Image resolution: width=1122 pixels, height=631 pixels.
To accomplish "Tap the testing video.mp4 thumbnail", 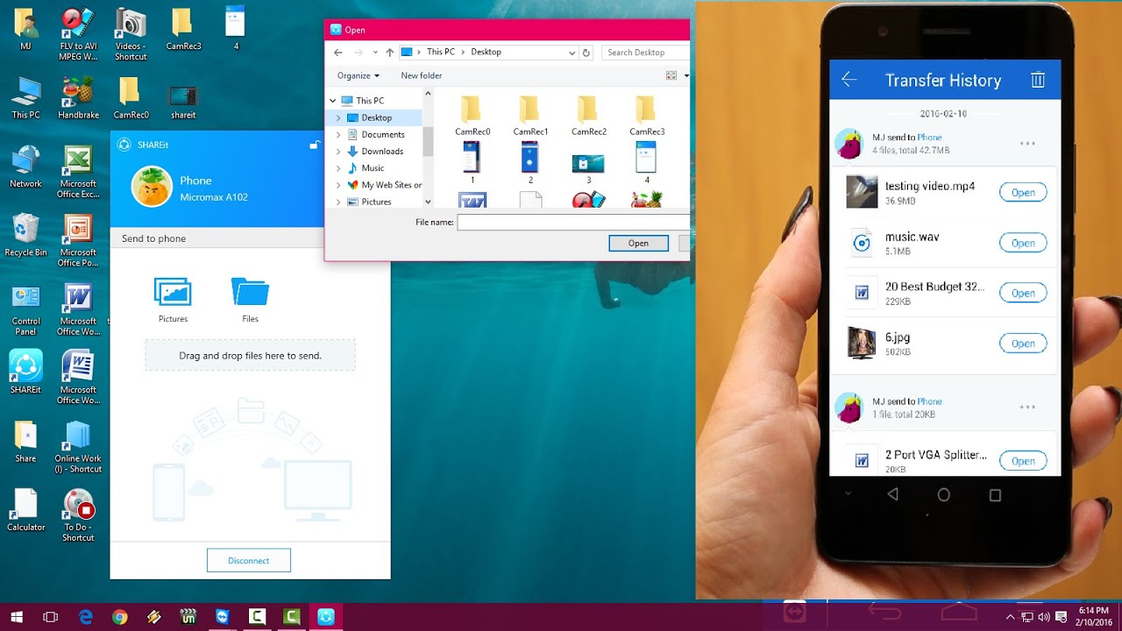I will (x=862, y=192).
